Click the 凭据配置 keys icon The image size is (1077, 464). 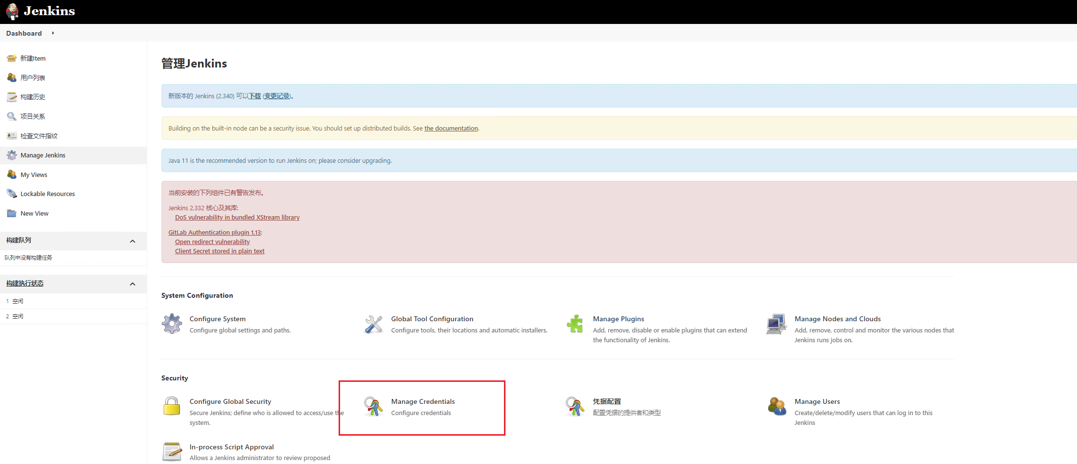tap(575, 406)
